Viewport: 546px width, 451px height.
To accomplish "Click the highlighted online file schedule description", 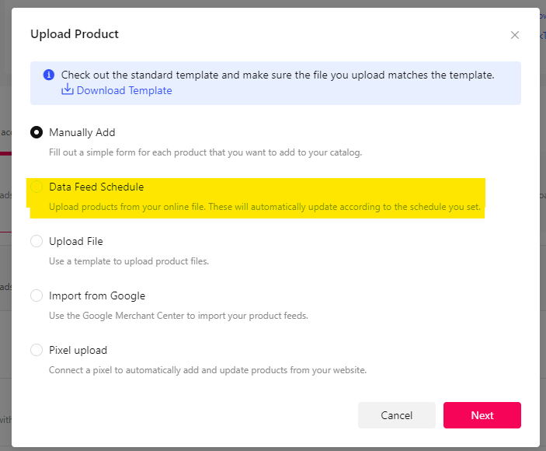I will pyautogui.click(x=265, y=207).
